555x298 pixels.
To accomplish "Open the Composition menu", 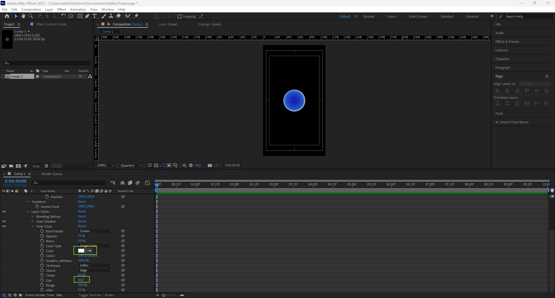I will [x=31, y=10].
